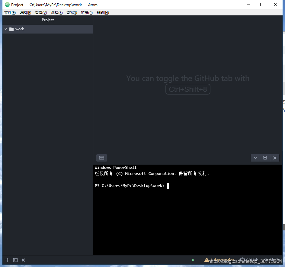Close the terminal panel
This screenshot has width=285, height=267.
click(x=275, y=158)
